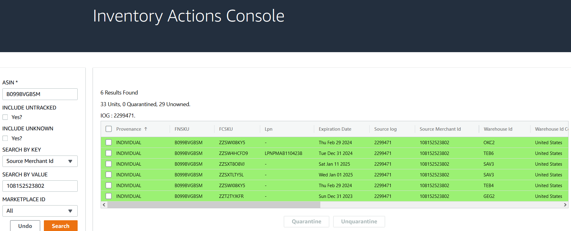Screen dimensions: 571x231
Task: Click the orange Search button
Action: coord(61,226)
